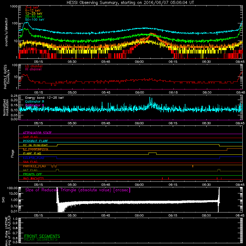246x246 pixels.
Task: Click the FRONTS OFF flag label
Action: (33, 174)
